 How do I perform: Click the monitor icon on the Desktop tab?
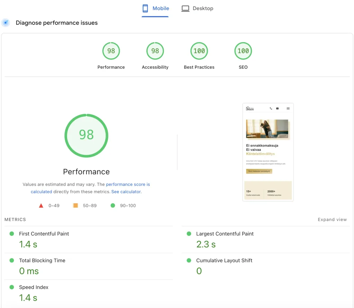(x=185, y=8)
